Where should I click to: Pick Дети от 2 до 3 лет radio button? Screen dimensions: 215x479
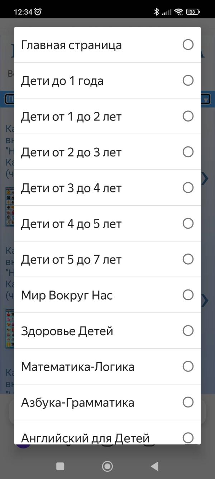coord(188,152)
